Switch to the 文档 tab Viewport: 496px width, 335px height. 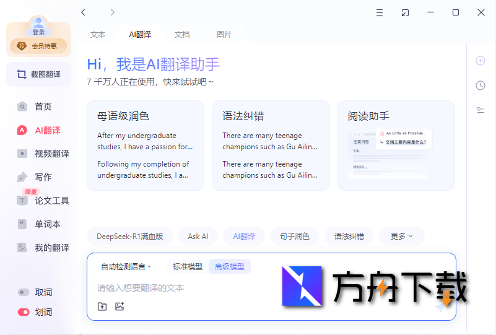point(182,35)
